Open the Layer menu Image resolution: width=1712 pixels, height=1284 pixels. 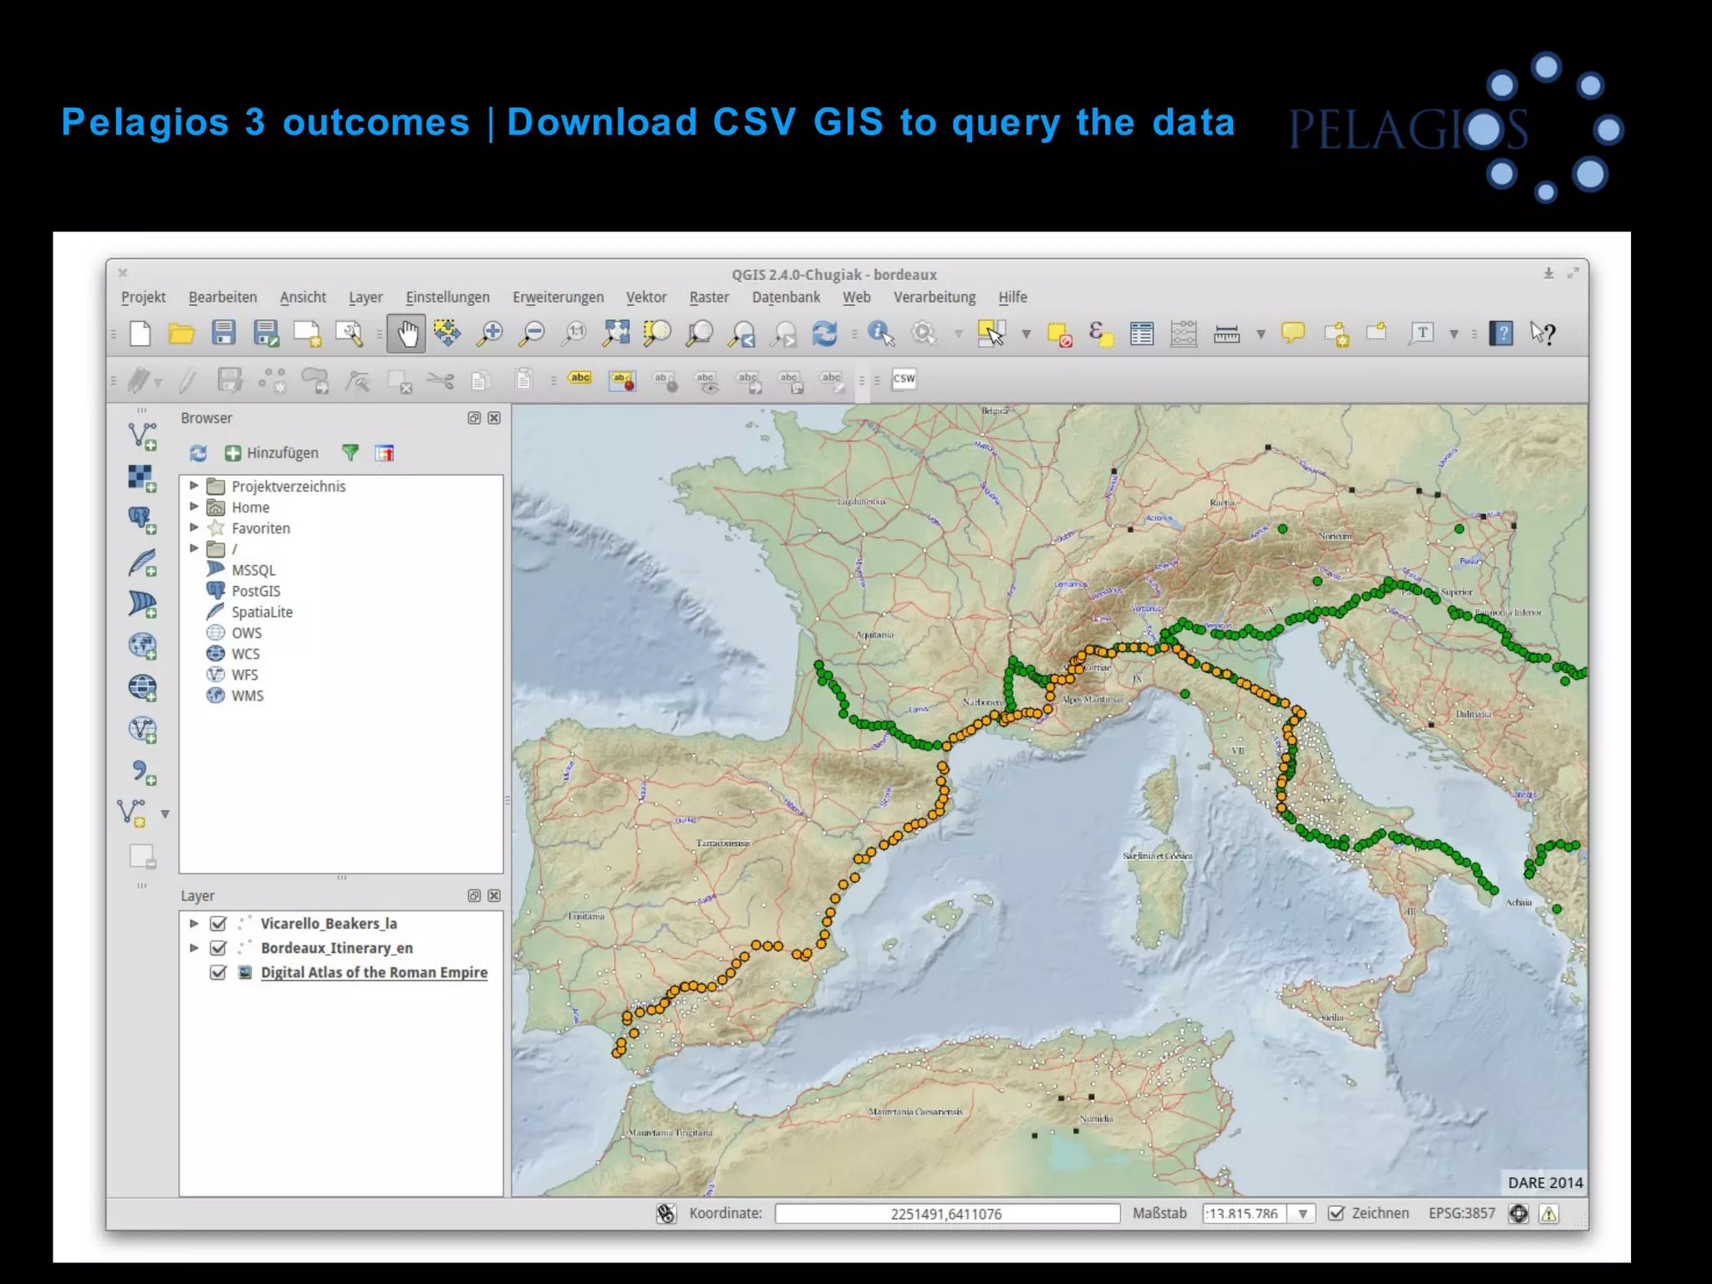365,298
